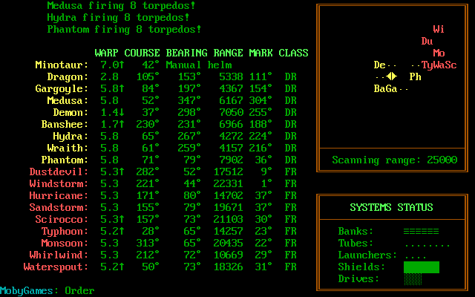Screen dimensions: 475x297
Task: Click the Mo marker on the scanner
Action: coord(439,53)
